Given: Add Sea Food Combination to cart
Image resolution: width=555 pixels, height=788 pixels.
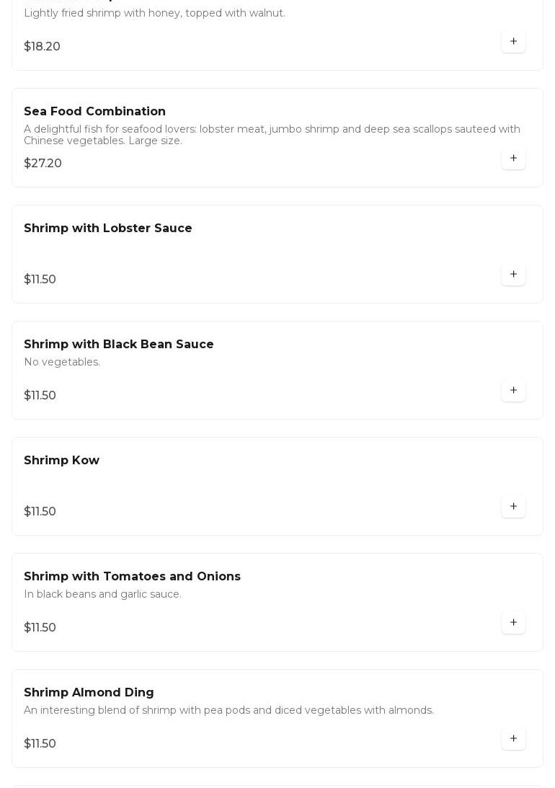Looking at the screenshot, I should click(x=513, y=159).
